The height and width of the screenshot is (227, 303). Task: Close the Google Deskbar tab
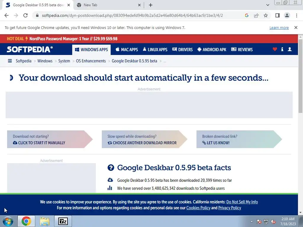pyautogui.click(x=69, y=5)
